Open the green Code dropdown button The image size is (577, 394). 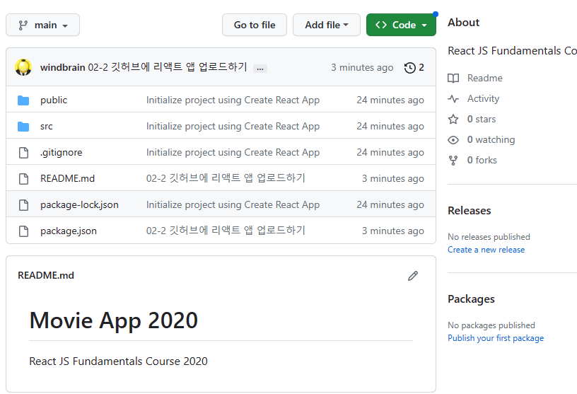401,25
